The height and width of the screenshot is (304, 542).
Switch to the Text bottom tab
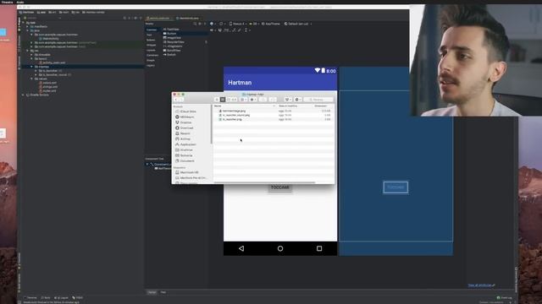tap(163, 292)
